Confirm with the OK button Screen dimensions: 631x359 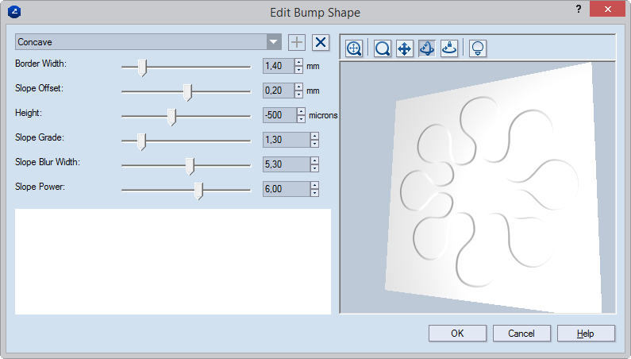tap(457, 334)
